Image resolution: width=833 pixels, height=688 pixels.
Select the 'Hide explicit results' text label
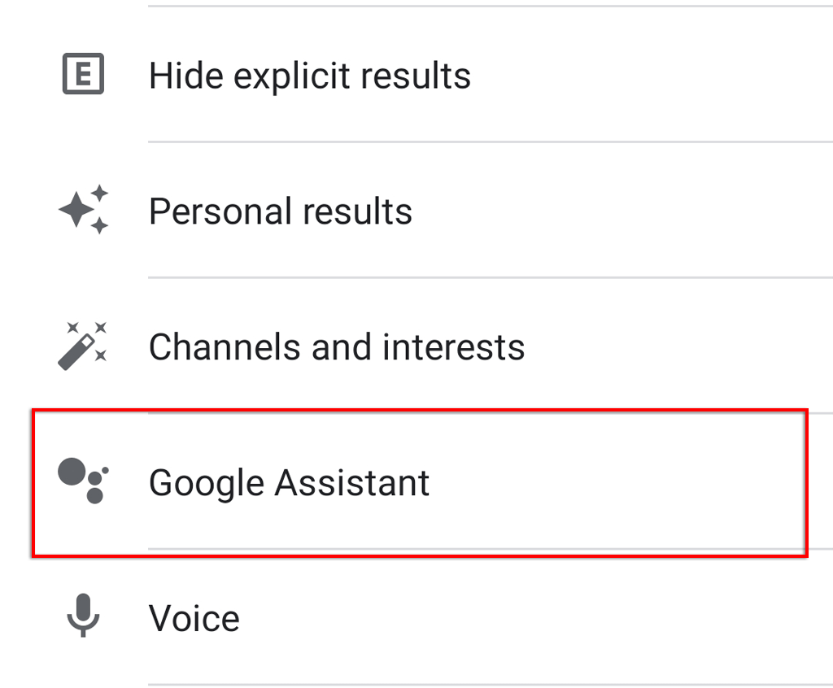(x=310, y=76)
